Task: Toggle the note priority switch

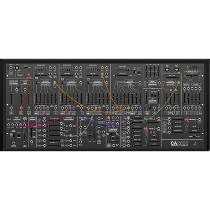Action: tap(14, 135)
